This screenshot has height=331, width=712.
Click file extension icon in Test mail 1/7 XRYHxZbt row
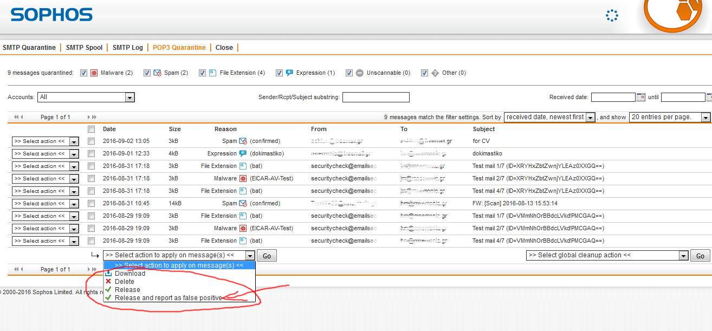243,166
